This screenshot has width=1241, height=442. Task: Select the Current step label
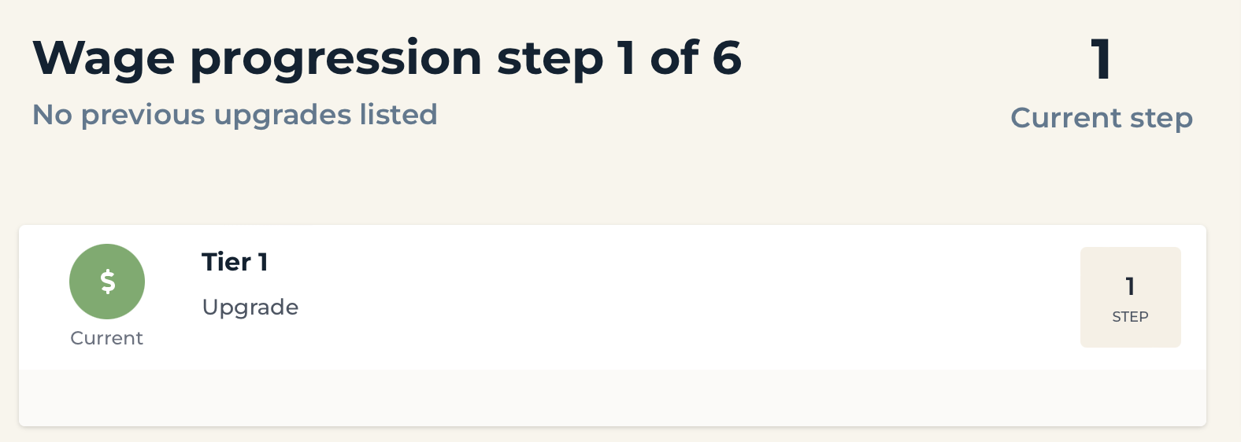point(1102,118)
